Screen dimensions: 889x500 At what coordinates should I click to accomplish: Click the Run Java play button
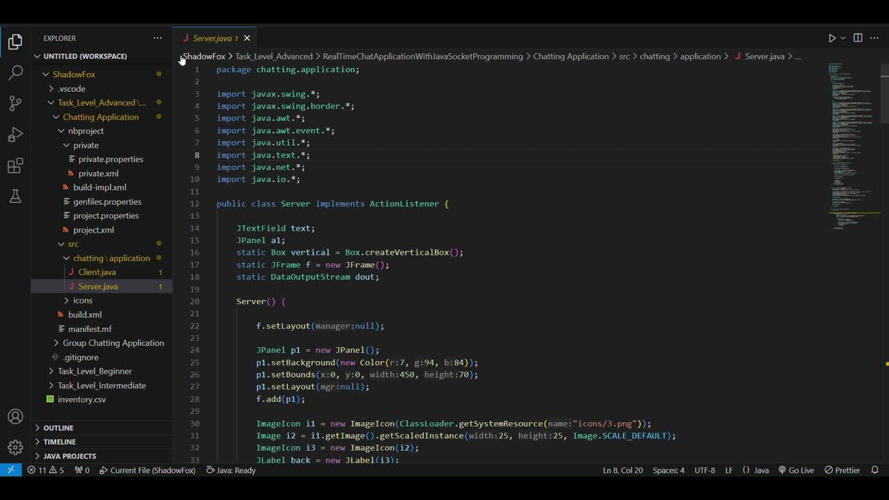pyautogui.click(x=832, y=38)
